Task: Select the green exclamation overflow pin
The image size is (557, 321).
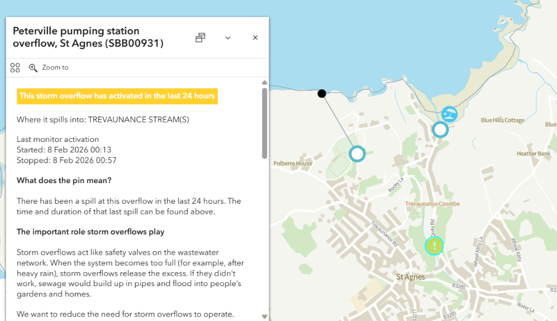Action: coord(435,246)
